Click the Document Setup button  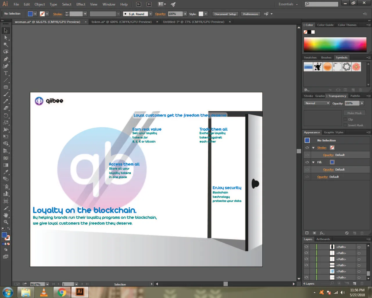(x=225, y=14)
